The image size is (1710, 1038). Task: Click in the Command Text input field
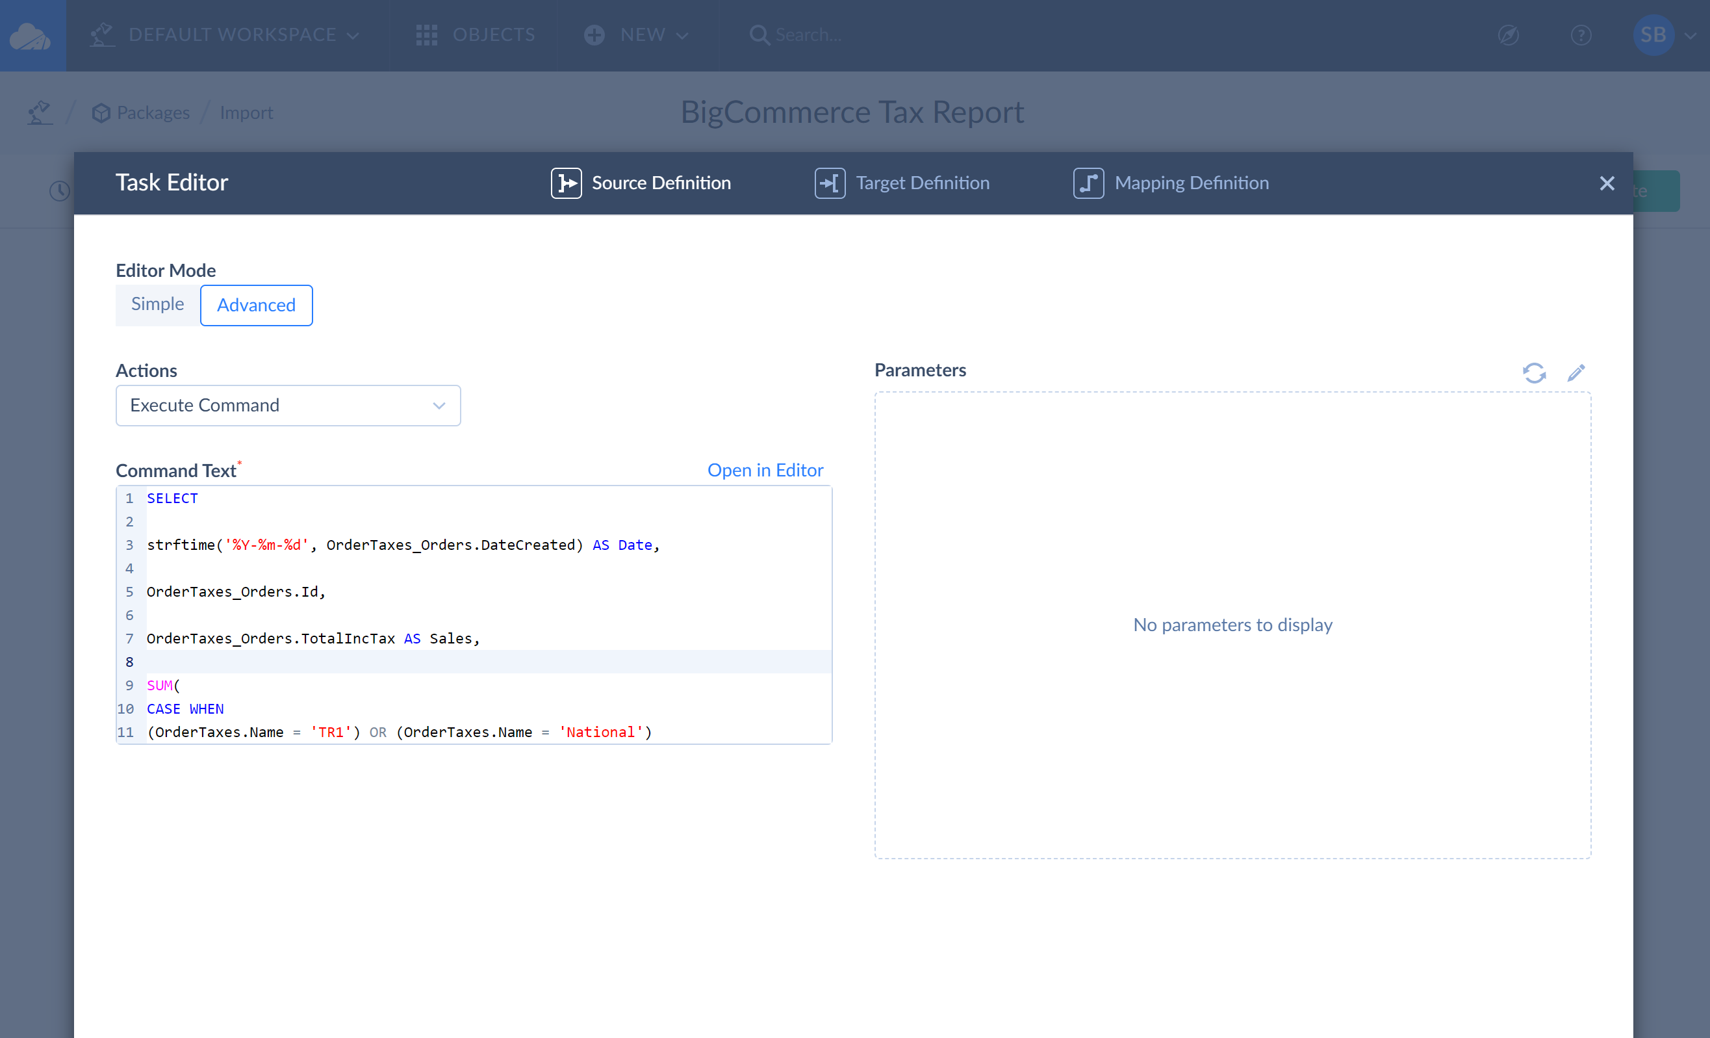point(474,615)
